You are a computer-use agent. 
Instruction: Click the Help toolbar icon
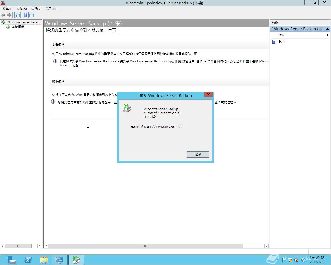coord(25,15)
